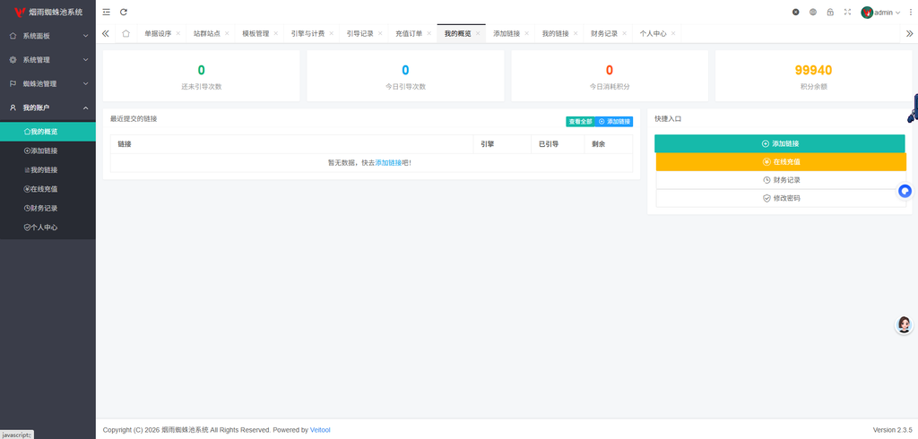The image size is (918, 439).
Task: Click the floating assistant avatar icon
Action: 904,325
